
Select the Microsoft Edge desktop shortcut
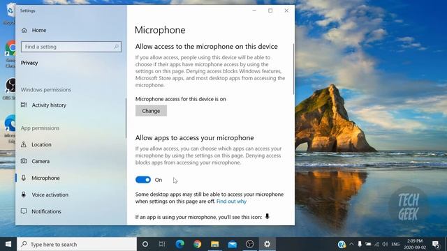coord(10,128)
